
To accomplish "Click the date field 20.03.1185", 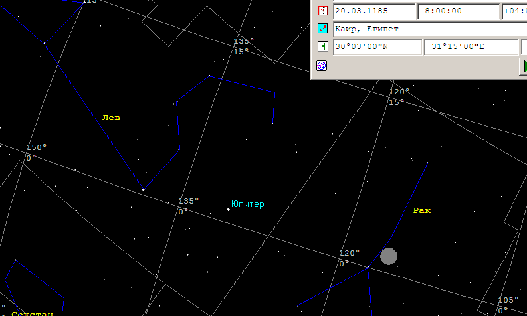I will click(374, 11).
